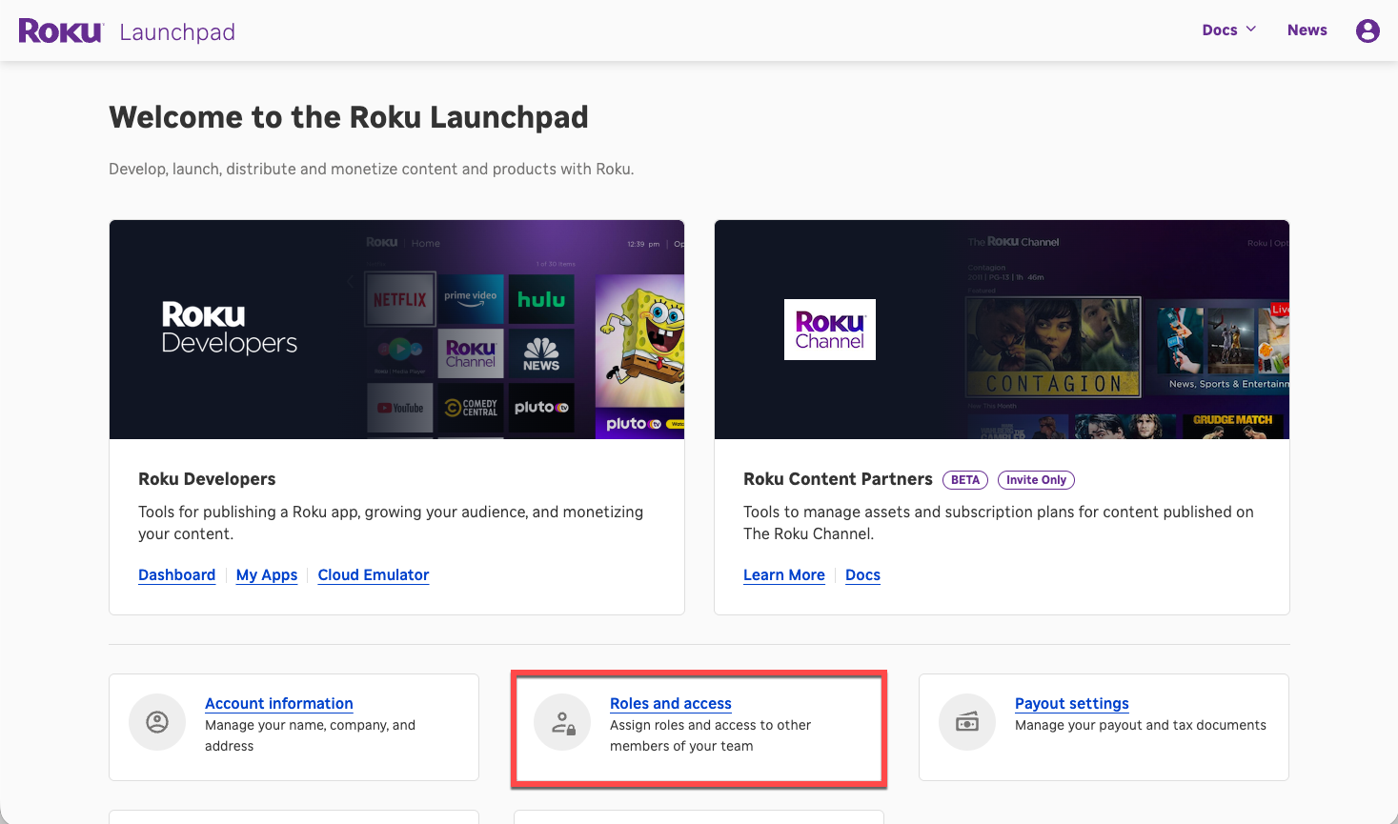Screen dimensions: 1398x824
Task: Click the Invite Only badge
Action: point(1036,480)
